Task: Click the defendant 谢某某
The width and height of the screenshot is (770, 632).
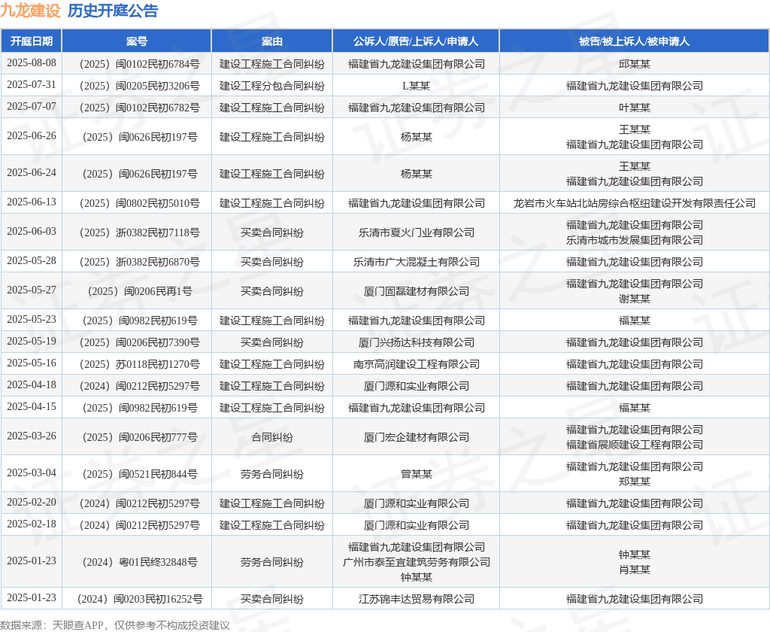Action: pyautogui.click(x=634, y=299)
